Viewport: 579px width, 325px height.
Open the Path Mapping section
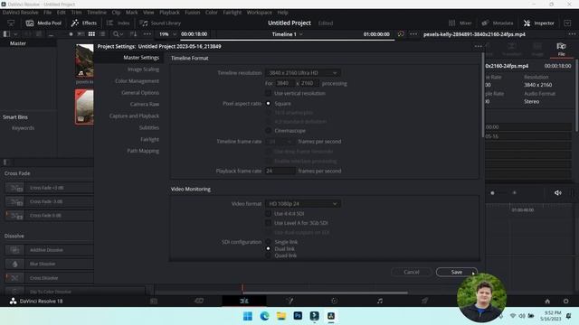143,151
